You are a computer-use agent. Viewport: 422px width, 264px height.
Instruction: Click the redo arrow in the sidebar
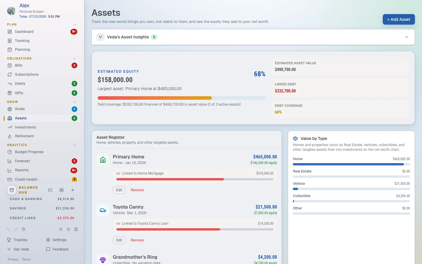point(16,229)
